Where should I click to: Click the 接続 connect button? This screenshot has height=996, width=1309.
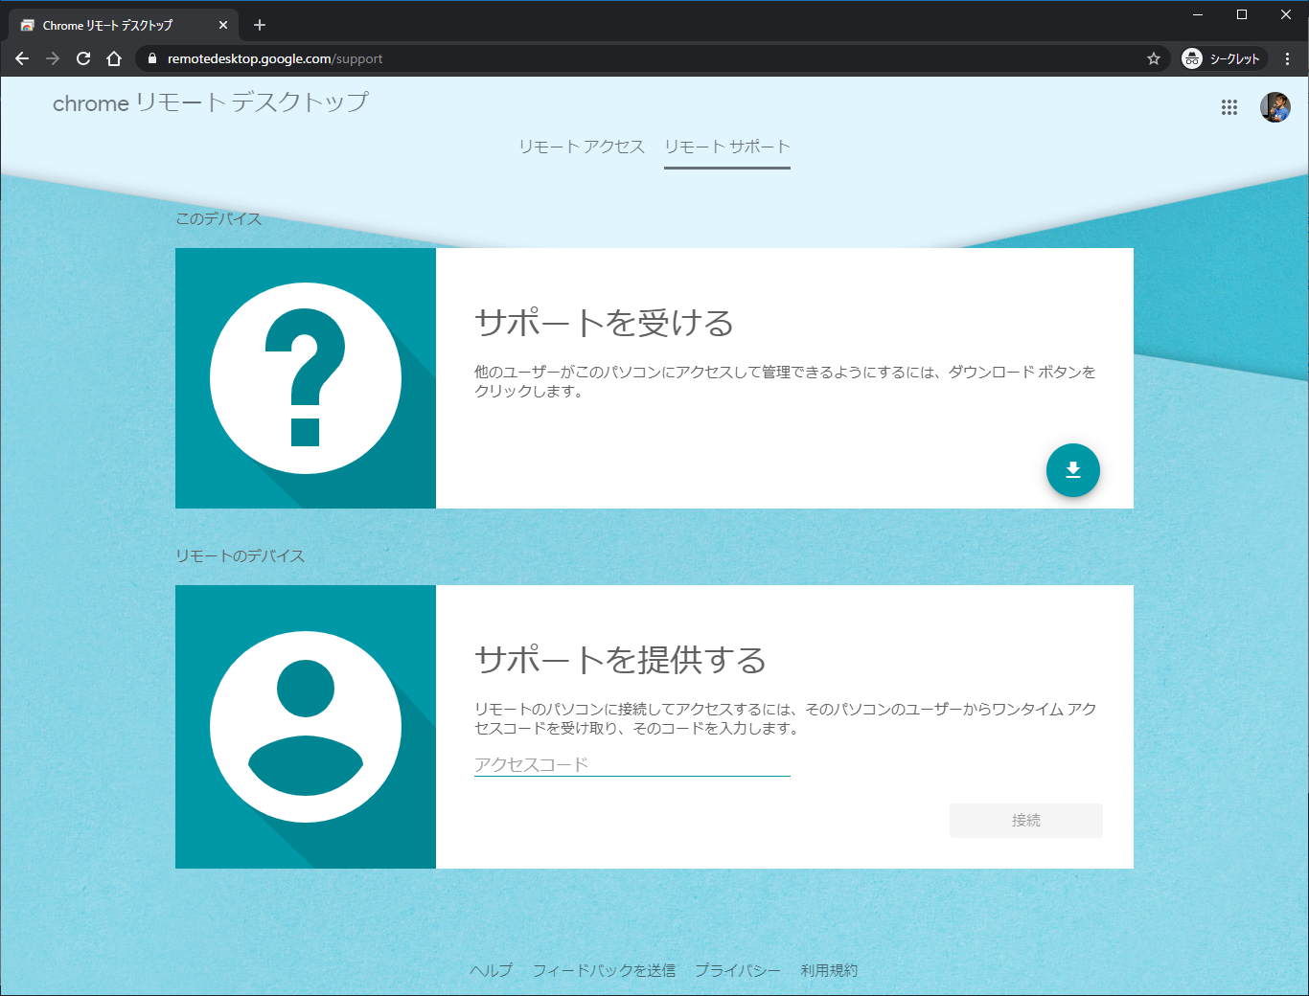pos(1026,821)
